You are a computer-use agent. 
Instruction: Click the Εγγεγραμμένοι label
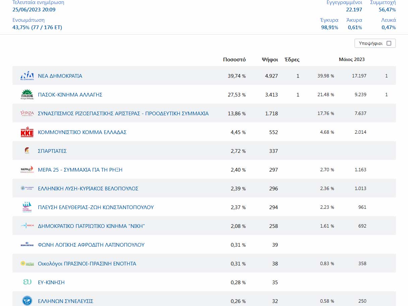pos(344,2)
